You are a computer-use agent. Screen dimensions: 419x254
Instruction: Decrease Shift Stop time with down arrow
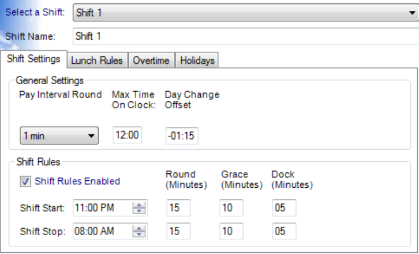[139, 235]
